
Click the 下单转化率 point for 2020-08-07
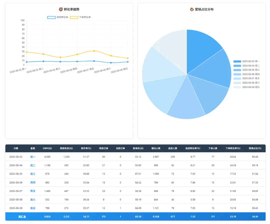94,51
